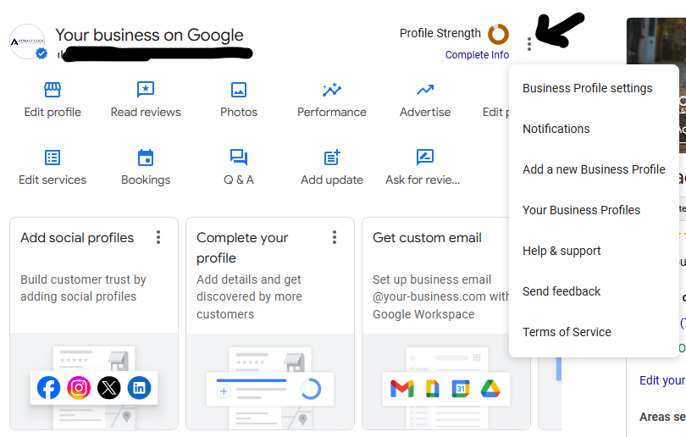This screenshot has height=437, width=686.
Task: Open the Bookings calendar icon
Action: click(146, 158)
